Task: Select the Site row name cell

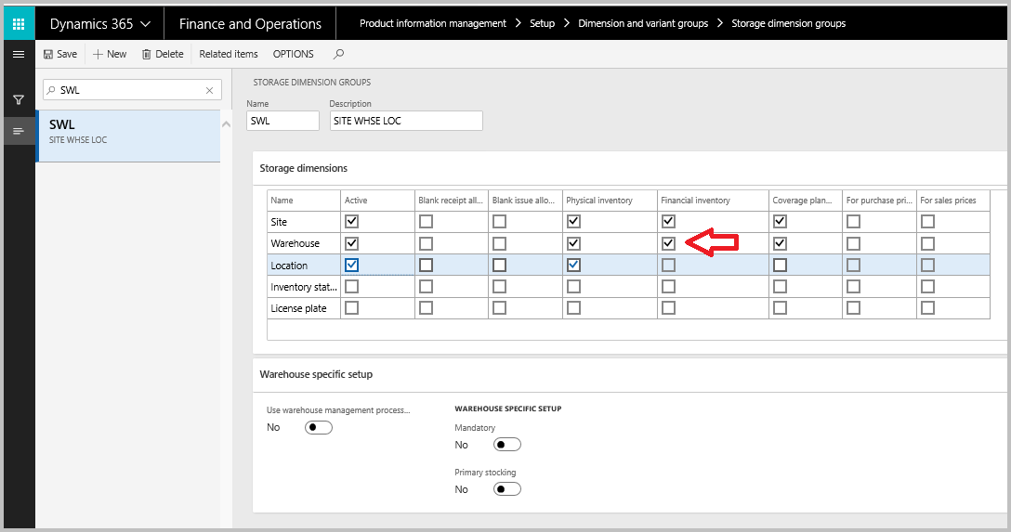Action: click(x=304, y=222)
